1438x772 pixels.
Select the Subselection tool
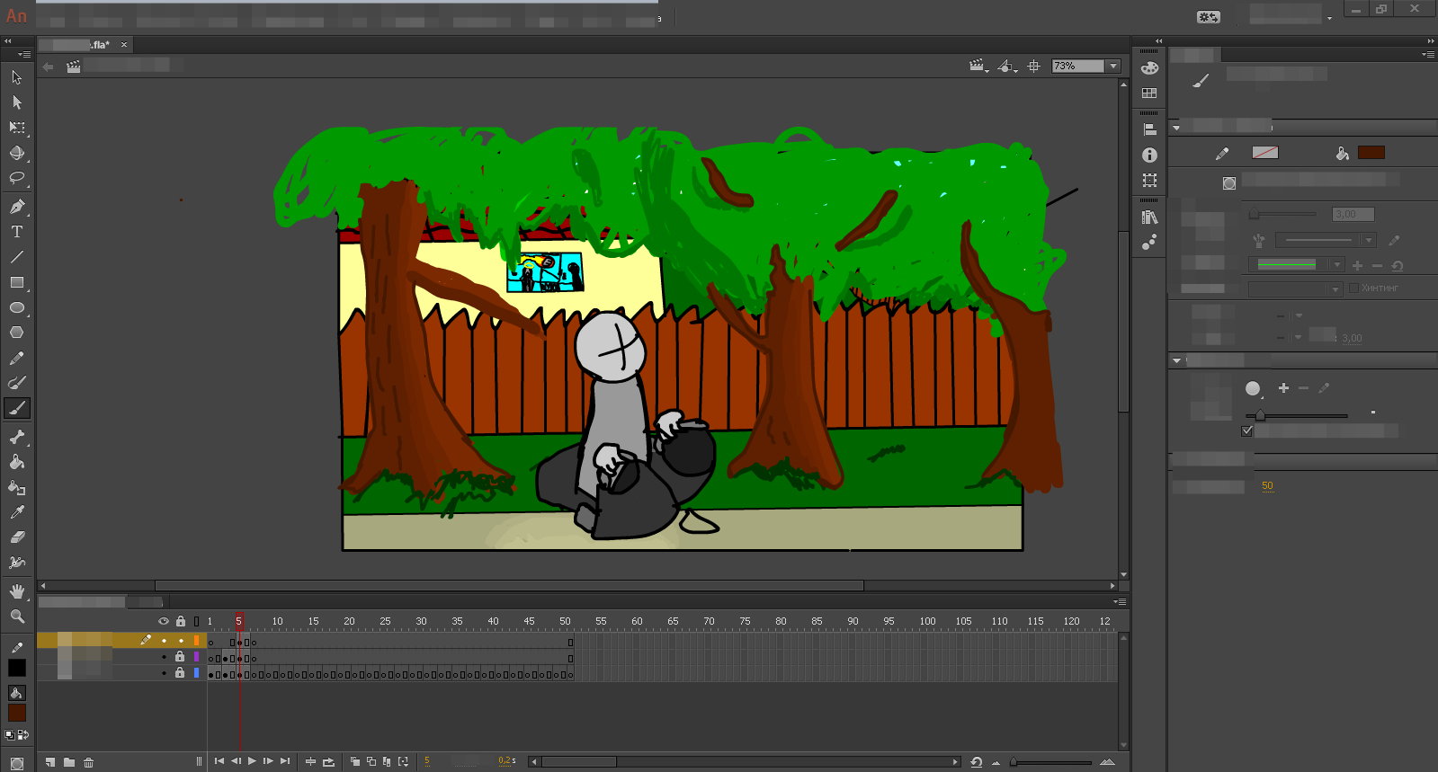[16, 102]
